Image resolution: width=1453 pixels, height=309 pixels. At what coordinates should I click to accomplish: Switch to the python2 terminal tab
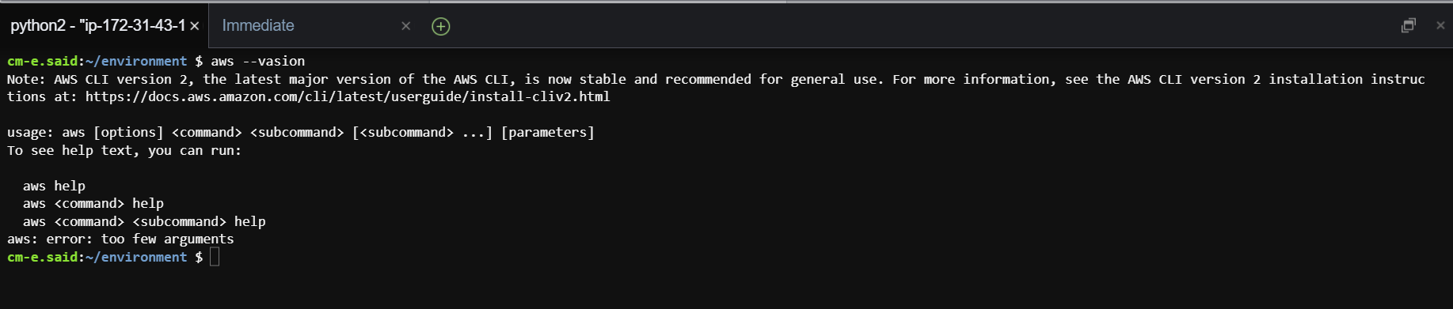[x=98, y=25]
